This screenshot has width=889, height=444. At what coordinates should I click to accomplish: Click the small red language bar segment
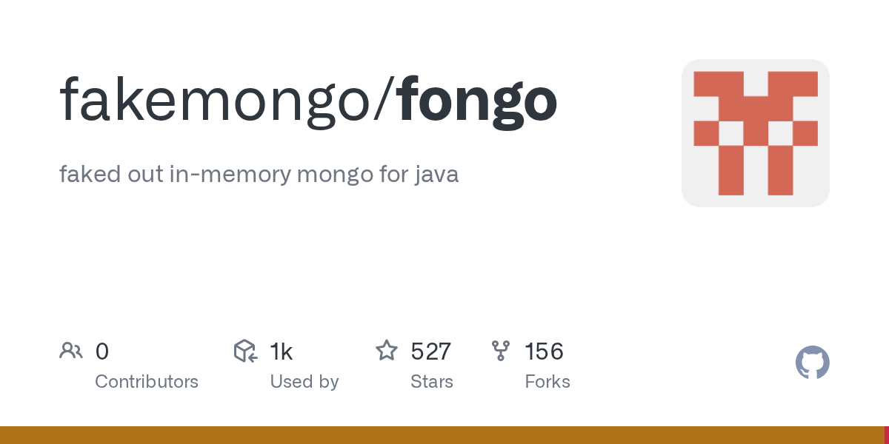pyautogui.click(x=886, y=435)
